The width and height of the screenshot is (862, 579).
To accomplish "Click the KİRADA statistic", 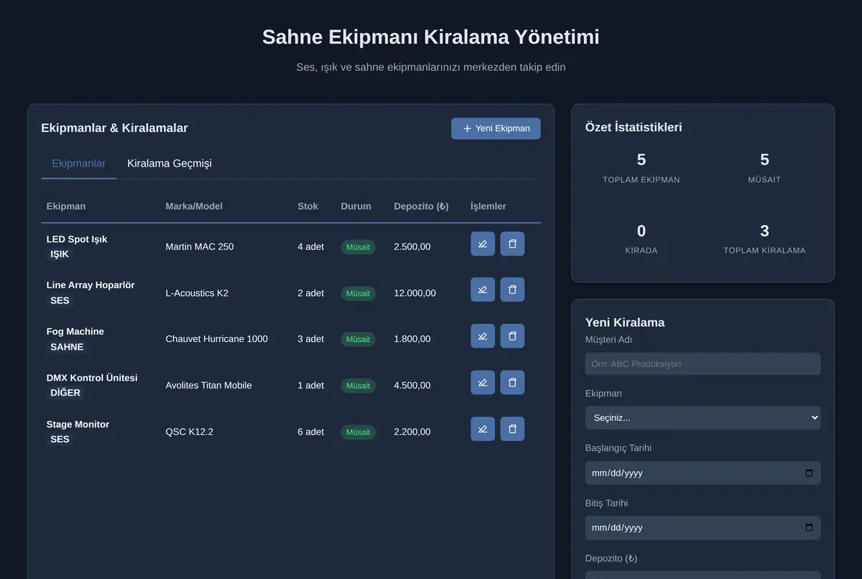I will click(641, 239).
